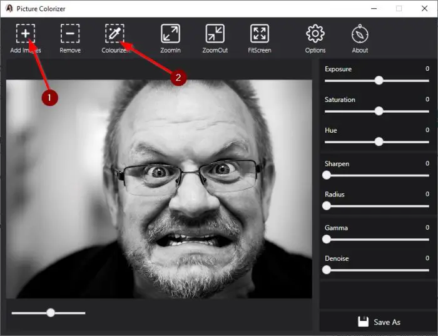This screenshot has height=336, width=438.
Task: Click the Denoise value 0
Action: click(x=427, y=258)
